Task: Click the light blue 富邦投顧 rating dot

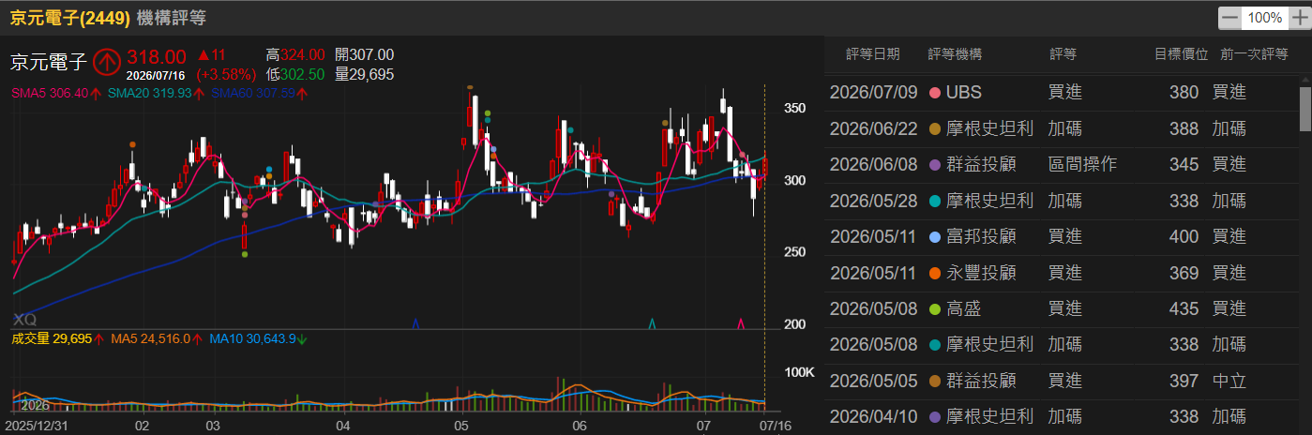Action: [x=934, y=237]
